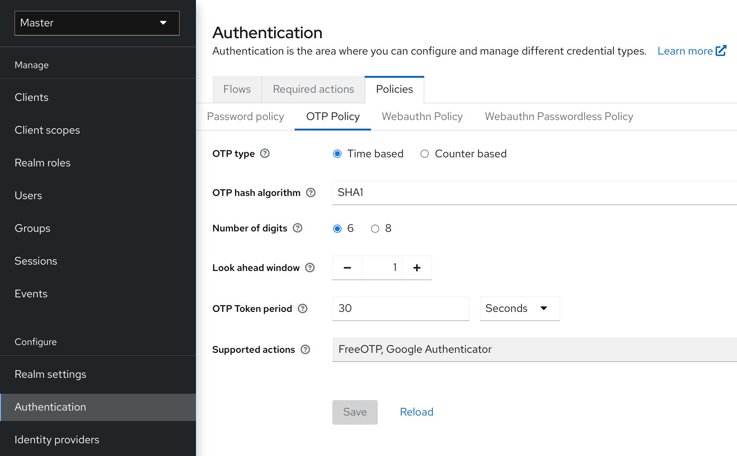Screen dimensions: 737x456
Task: Click the Configure section heading
Action: point(35,342)
